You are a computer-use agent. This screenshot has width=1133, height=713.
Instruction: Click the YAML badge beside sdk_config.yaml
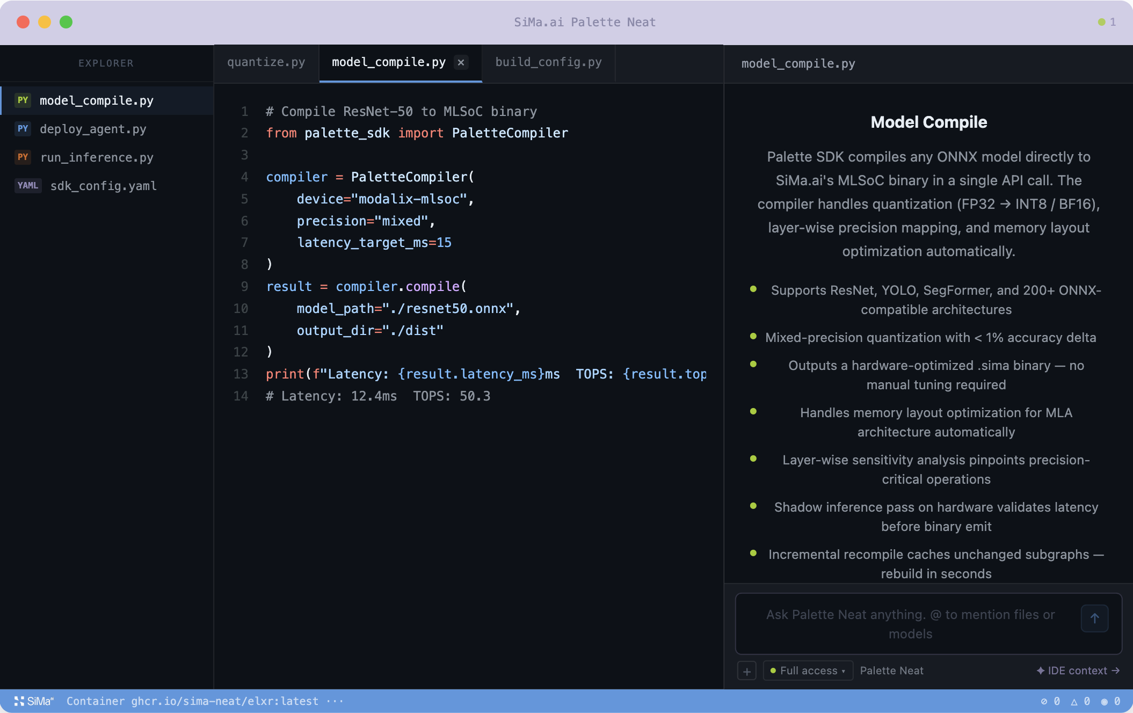28,186
